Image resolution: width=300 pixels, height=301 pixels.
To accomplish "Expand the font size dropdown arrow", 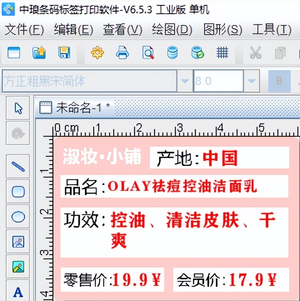I will click(x=252, y=81).
